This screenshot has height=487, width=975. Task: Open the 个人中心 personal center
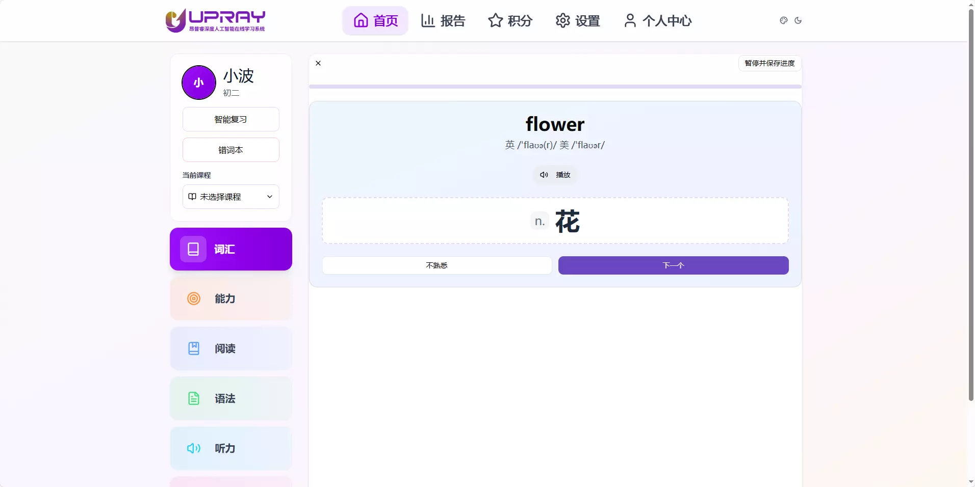coord(657,21)
